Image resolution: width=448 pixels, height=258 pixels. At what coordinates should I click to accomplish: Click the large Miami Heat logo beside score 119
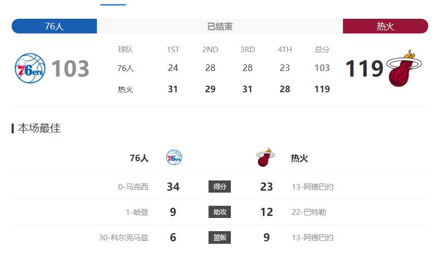tap(404, 68)
